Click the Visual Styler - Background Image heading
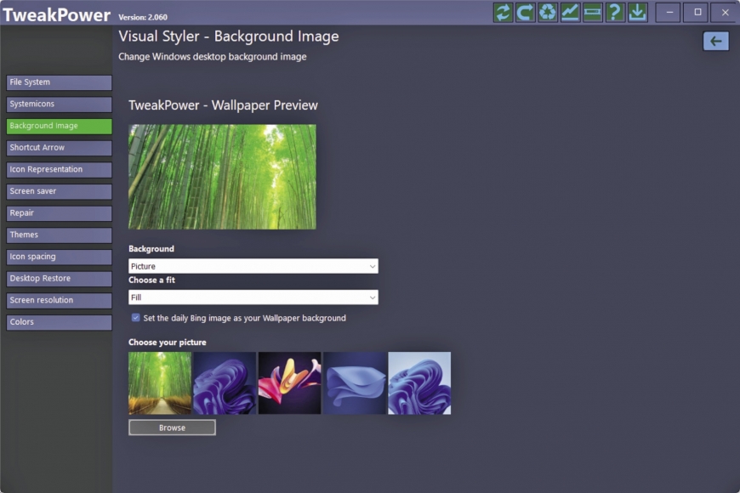Screen dimensions: 740x493 (229, 37)
